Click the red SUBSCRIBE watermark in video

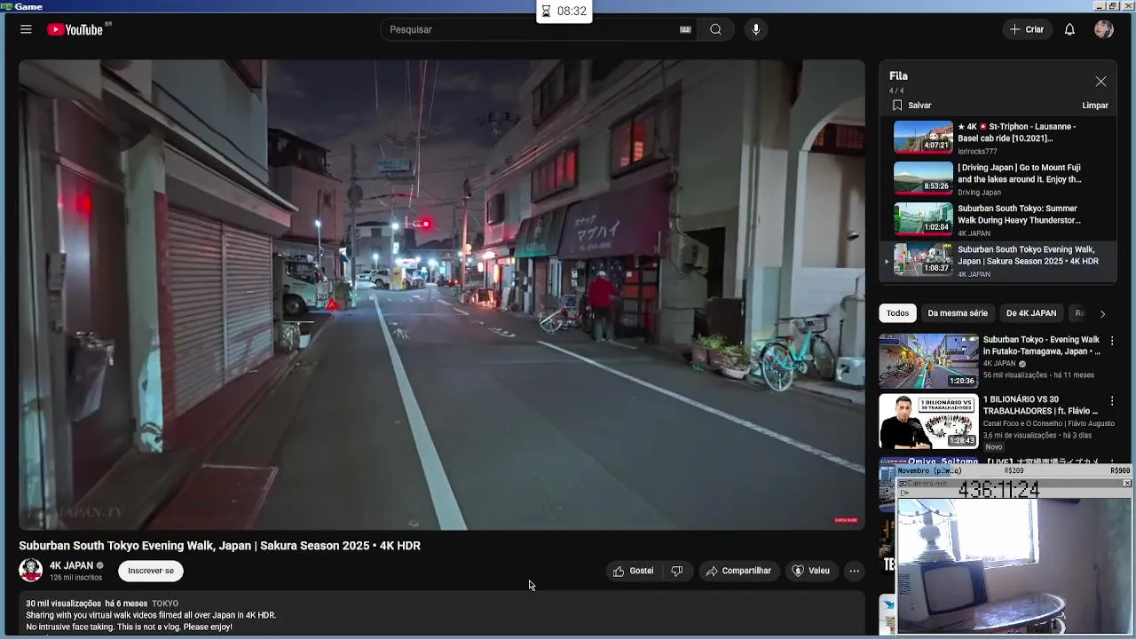pos(846,520)
